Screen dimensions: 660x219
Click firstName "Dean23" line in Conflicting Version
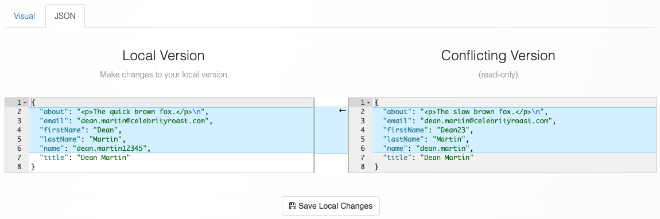tap(514, 130)
